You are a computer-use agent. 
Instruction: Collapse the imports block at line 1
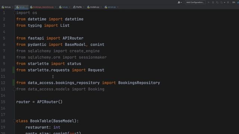point(15,13)
